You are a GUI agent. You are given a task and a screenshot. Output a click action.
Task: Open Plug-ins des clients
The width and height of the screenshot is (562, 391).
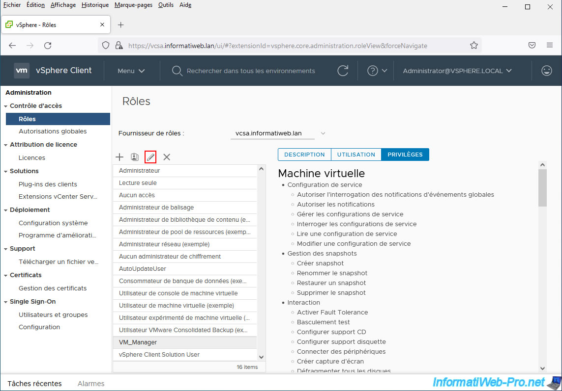(48, 184)
